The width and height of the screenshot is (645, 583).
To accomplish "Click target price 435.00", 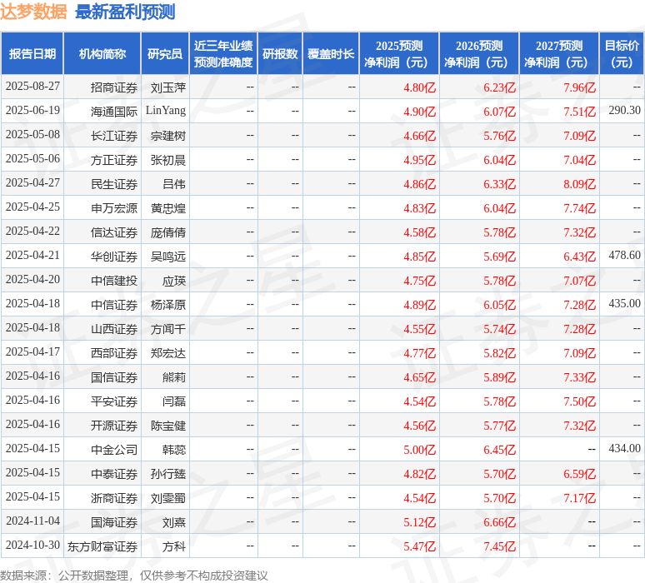I will point(624,303).
